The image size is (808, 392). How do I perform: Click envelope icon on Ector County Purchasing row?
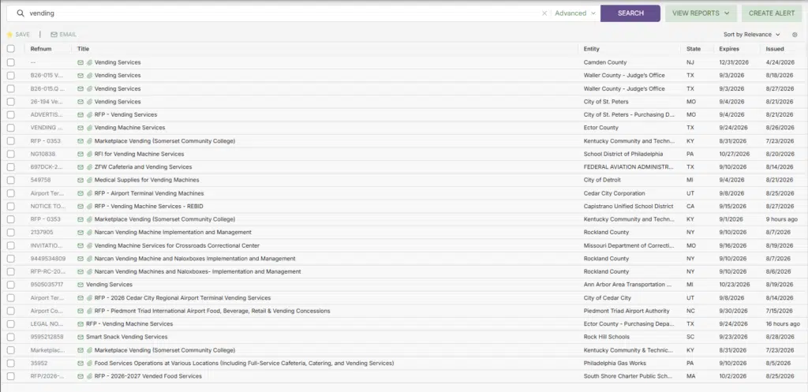click(x=80, y=324)
